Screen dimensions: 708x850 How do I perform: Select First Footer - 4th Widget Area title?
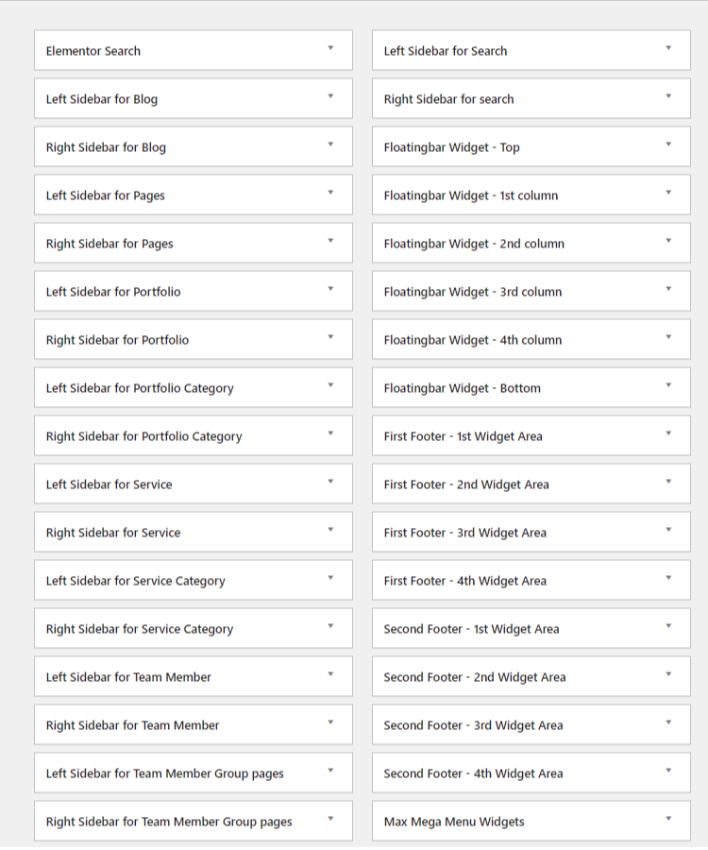click(x=464, y=581)
